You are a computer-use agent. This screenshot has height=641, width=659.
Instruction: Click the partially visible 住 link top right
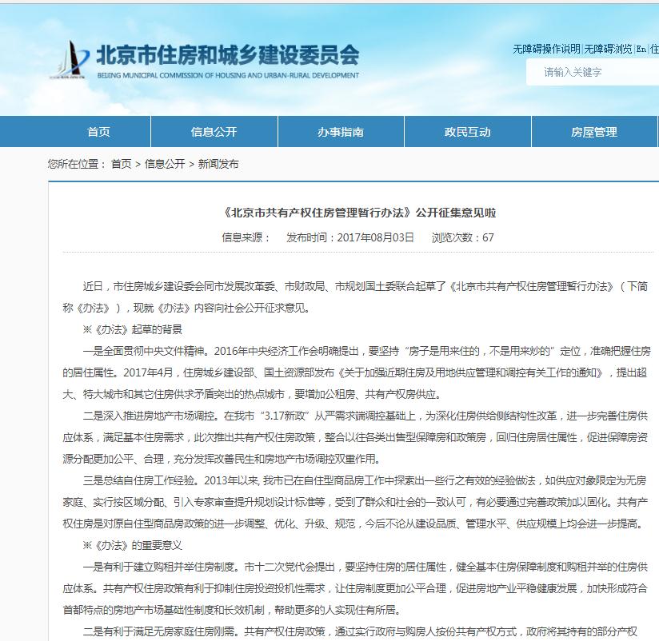655,49
